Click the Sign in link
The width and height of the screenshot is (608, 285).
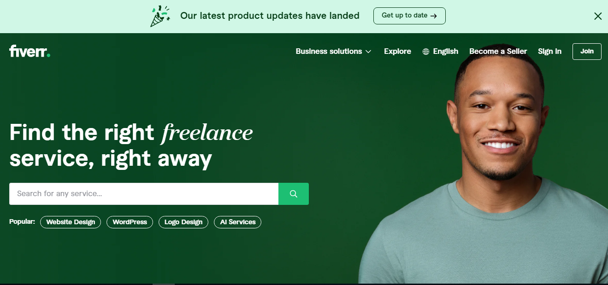pos(549,52)
